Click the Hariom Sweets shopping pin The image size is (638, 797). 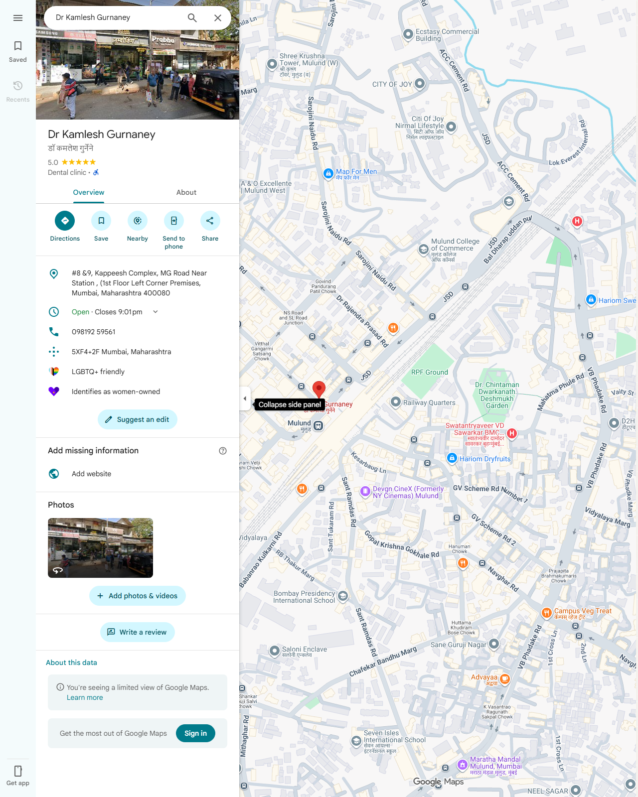coord(591,299)
